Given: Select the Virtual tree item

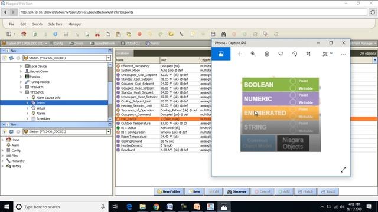Looking at the screenshot, I should 41,108.
